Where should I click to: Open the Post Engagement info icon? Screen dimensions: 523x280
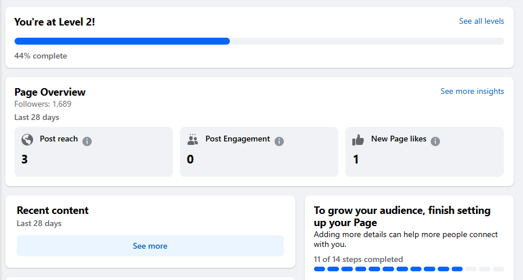pos(279,141)
